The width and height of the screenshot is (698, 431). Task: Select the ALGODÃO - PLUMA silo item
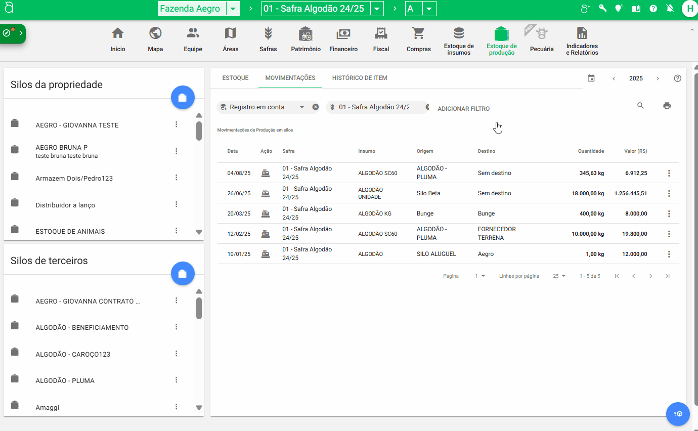(x=65, y=380)
